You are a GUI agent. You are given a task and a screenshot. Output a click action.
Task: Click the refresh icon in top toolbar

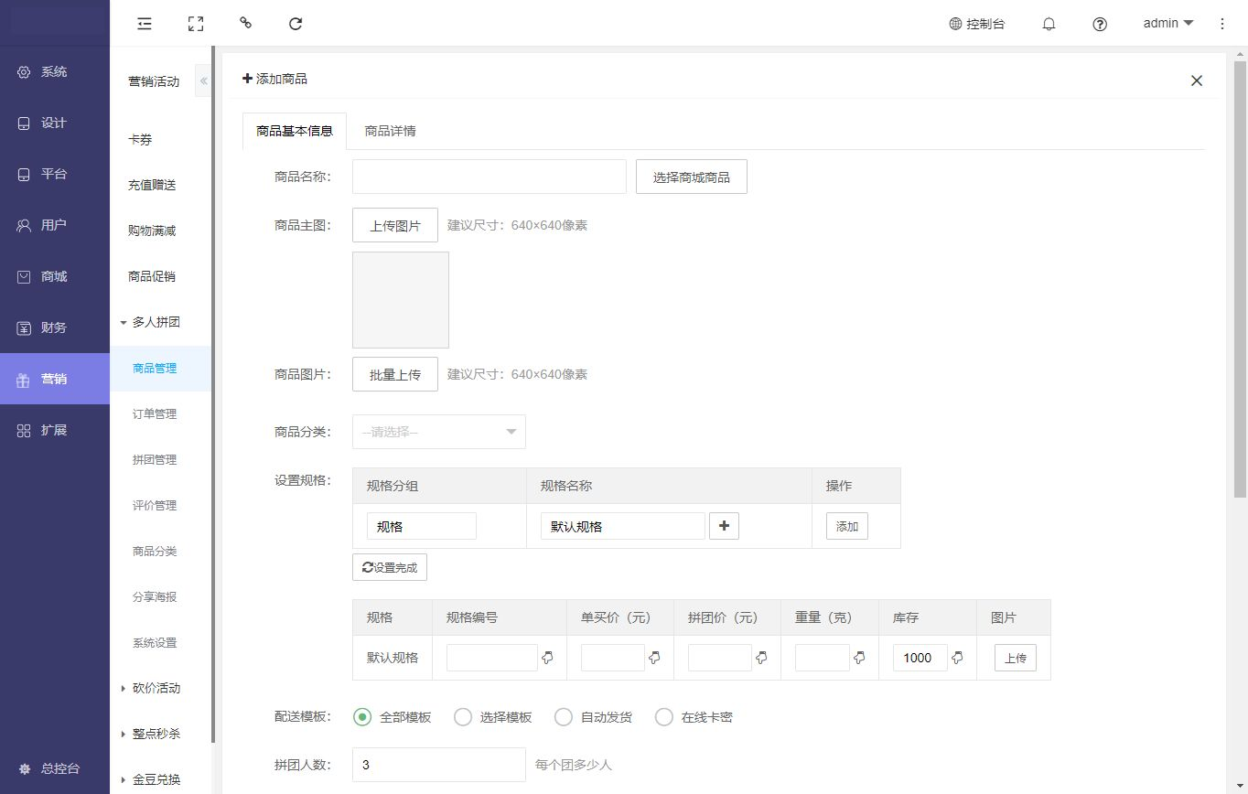296,24
